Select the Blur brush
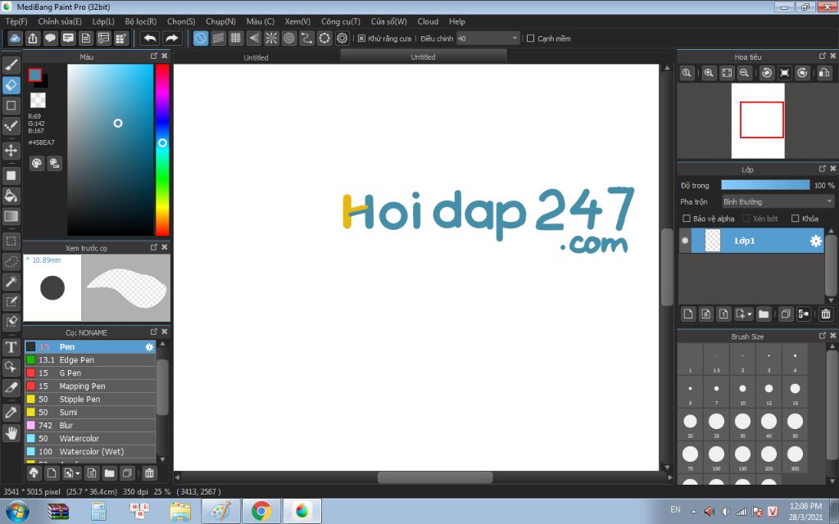Screen dimensions: 839x524 (x=90, y=426)
